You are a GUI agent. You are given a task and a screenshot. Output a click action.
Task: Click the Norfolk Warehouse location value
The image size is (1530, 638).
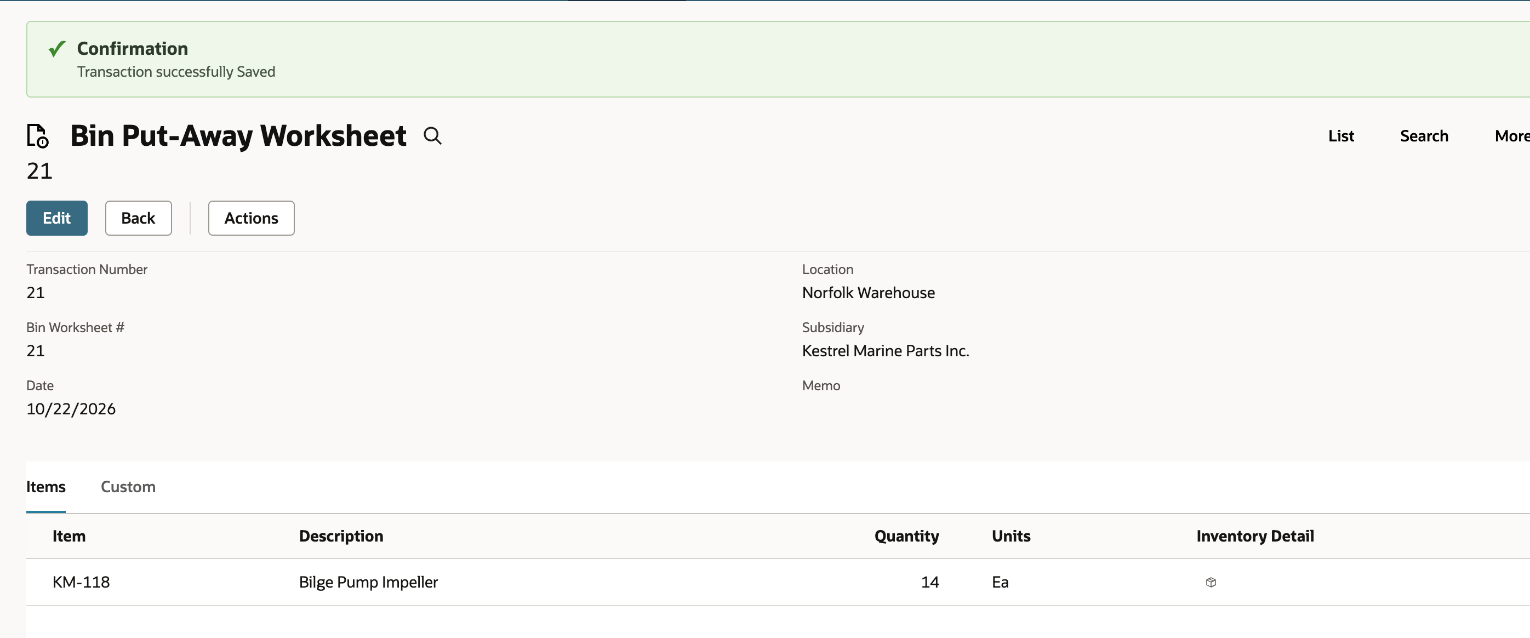(869, 293)
